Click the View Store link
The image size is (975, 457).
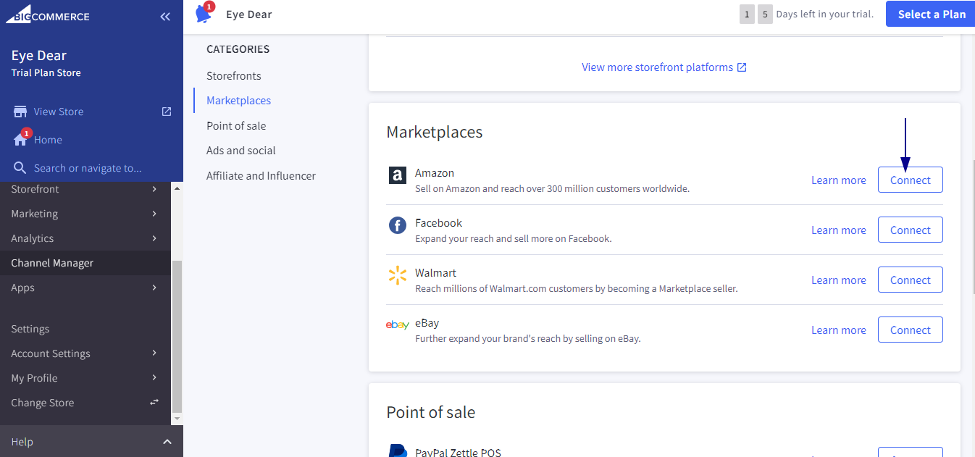pos(59,112)
